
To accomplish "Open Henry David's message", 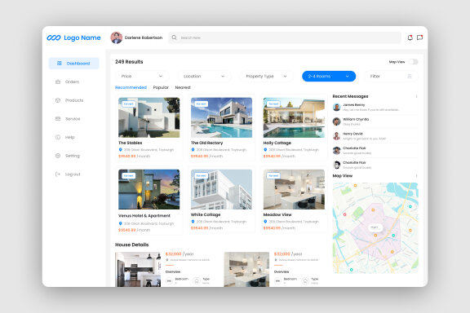I will [375, 136].
